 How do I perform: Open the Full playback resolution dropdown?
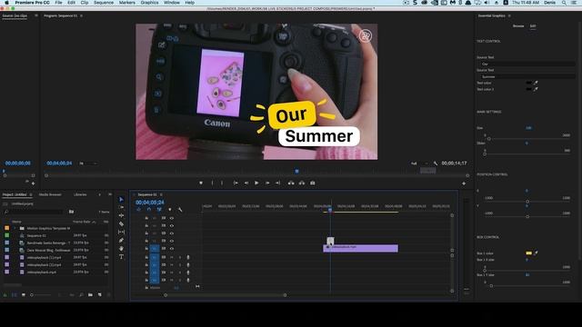click(x=418, y=163)
